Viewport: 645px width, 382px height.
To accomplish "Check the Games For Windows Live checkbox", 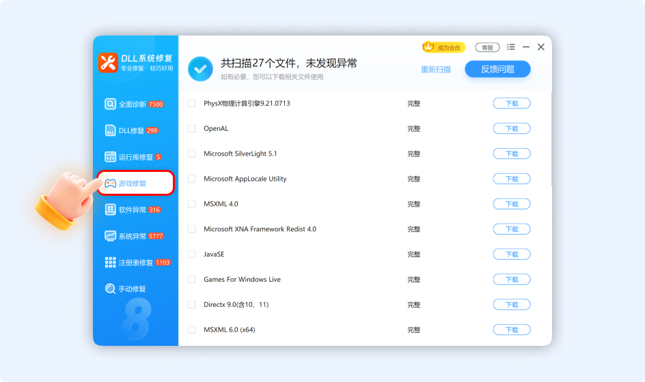I will [x=192, y=279].
